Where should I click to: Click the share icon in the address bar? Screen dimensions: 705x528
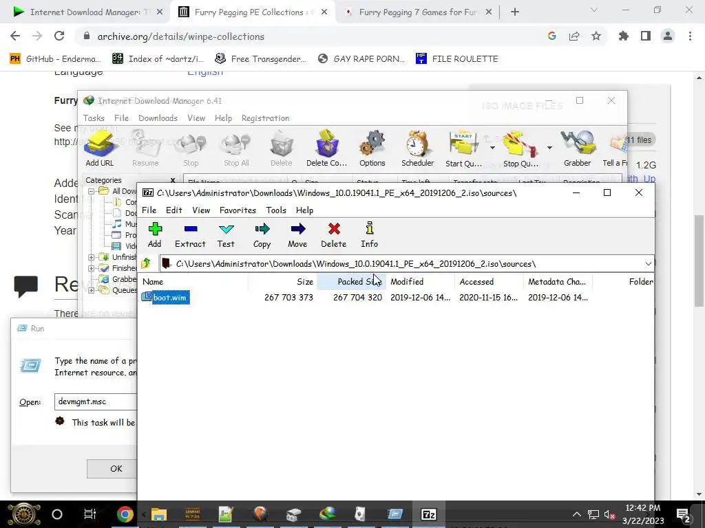(574, 36)
